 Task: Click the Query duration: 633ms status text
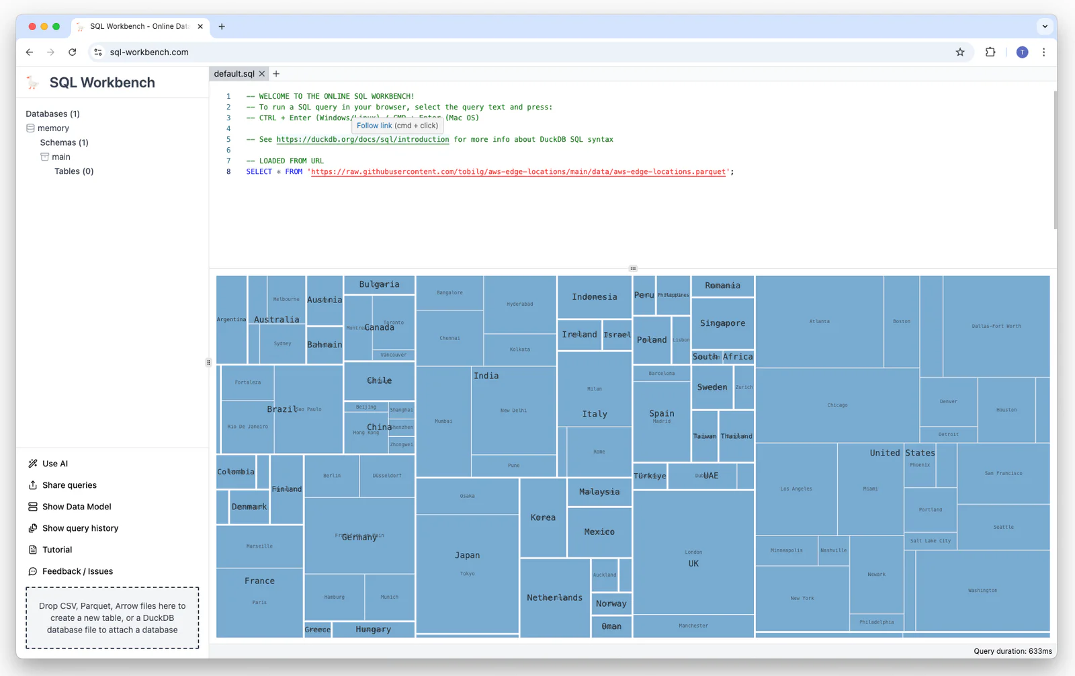pyautogui.click(x=1013, y=651)
